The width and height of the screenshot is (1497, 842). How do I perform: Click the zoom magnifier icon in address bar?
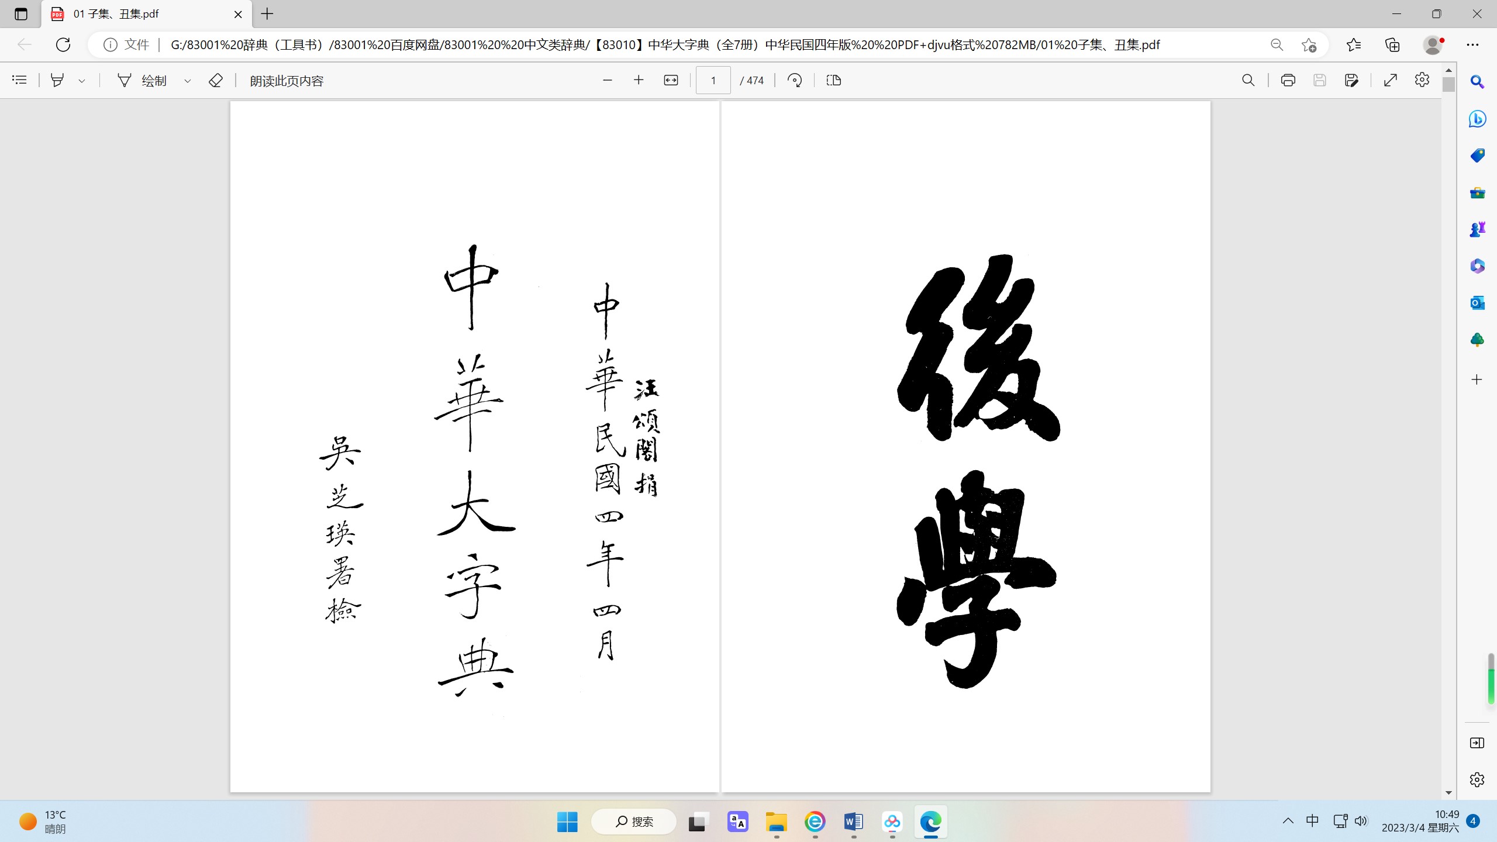(x=1277, y=45)
